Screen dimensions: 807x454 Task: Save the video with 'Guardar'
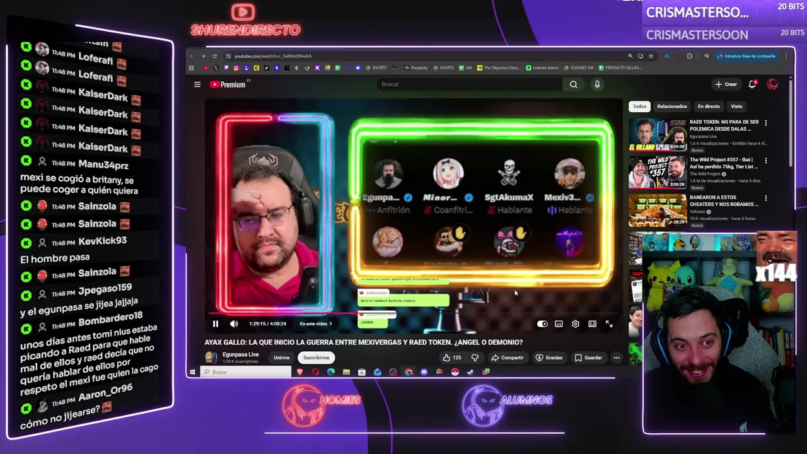point(588,358)
